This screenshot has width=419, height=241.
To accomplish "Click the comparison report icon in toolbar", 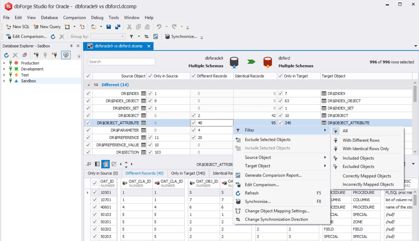I will (156, 36).
